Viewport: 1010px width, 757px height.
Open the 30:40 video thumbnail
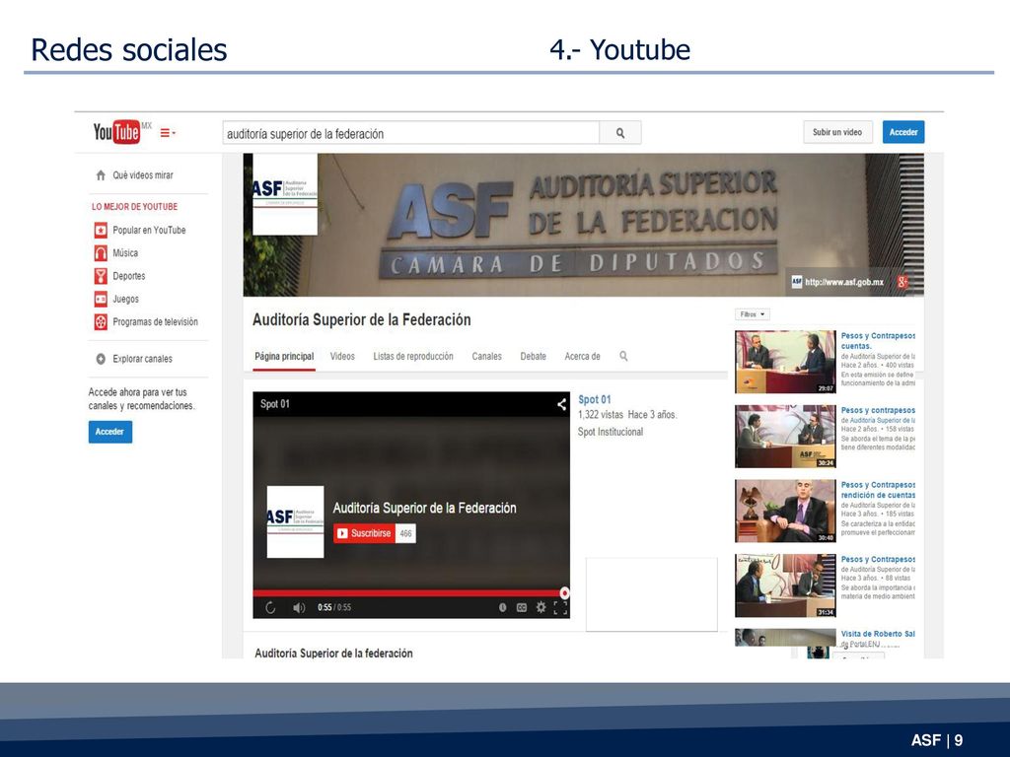[x=785, y=512]
